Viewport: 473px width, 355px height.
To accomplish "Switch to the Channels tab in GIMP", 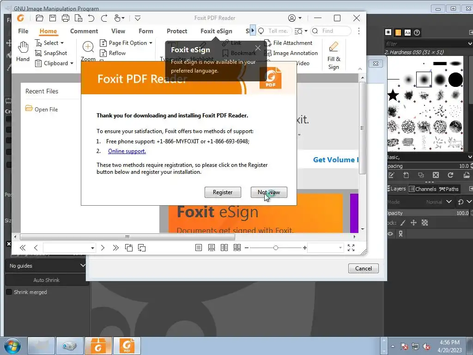I will point(423,189).
